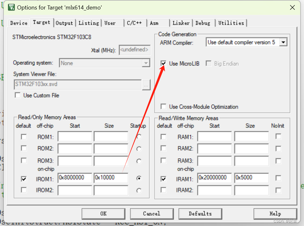Click the Defaults button
Screen dimensions: 304x226
200,214
